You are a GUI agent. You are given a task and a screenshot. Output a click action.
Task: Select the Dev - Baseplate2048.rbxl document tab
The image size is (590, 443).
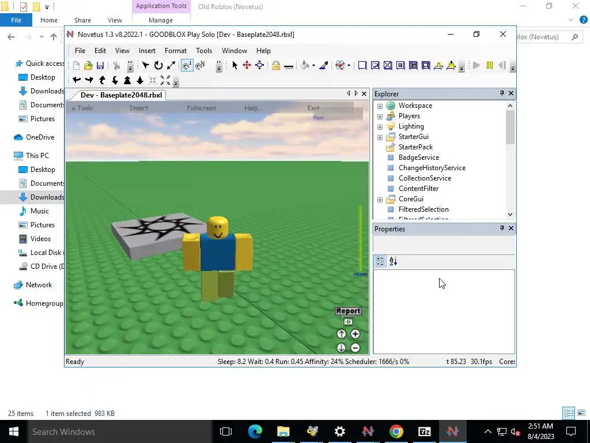(x=121, y=95)
